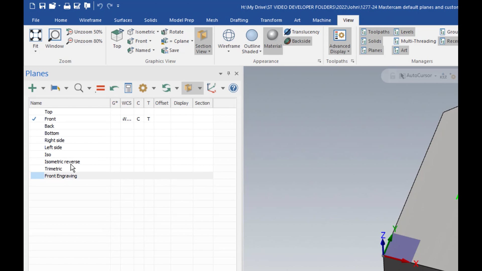Click the Add new plane icon
Viewport: 482px width, 271px height.
pyautogui.click(x=32, y=88)
